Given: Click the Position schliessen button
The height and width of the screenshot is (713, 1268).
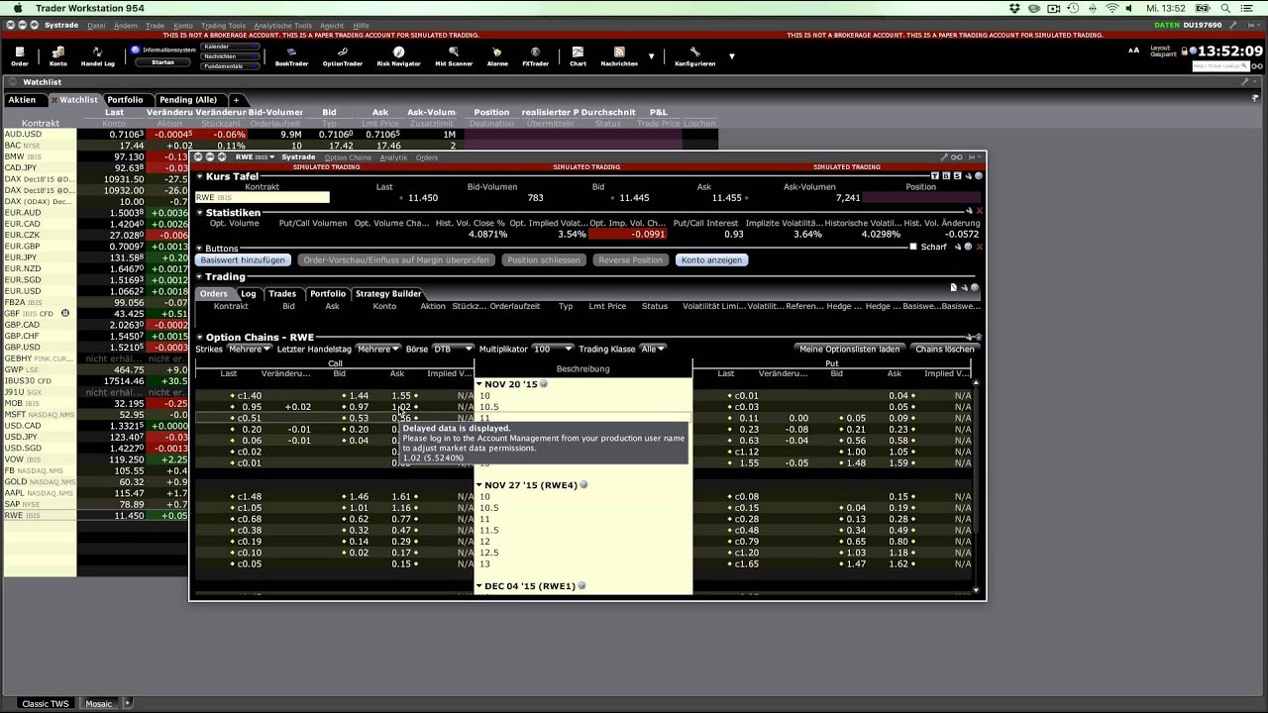Looking at the screenshot, I should [542, 260].
